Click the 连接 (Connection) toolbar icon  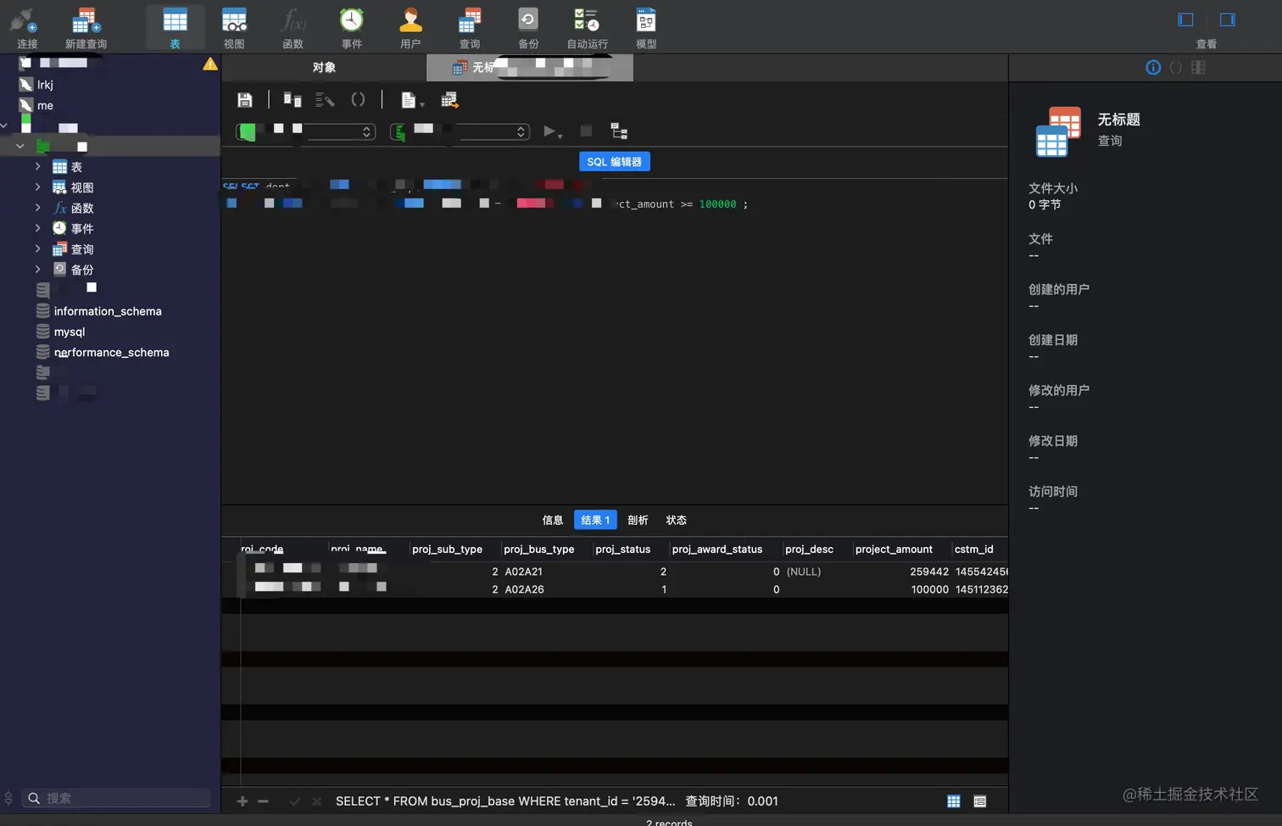click(26, 27)
